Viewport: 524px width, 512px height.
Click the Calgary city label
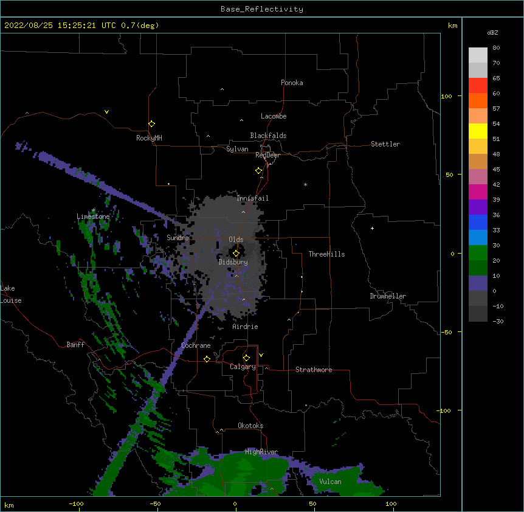[243, 367]
